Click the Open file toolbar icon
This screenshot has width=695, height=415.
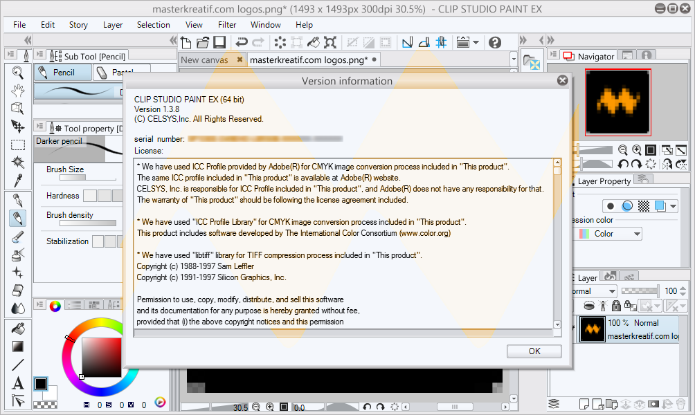pyautogui.click(x=203, y=42)
